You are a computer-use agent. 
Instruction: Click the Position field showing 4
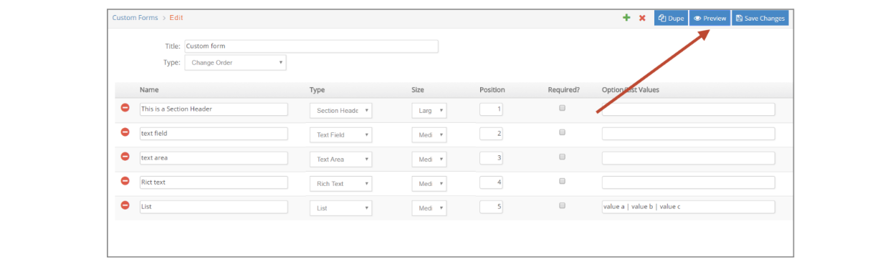pos(491,182)
